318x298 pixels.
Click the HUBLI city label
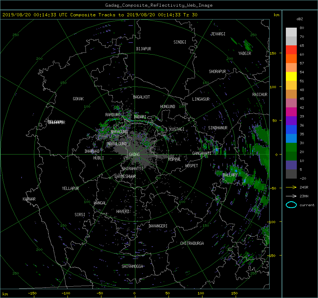click(99, 158)
